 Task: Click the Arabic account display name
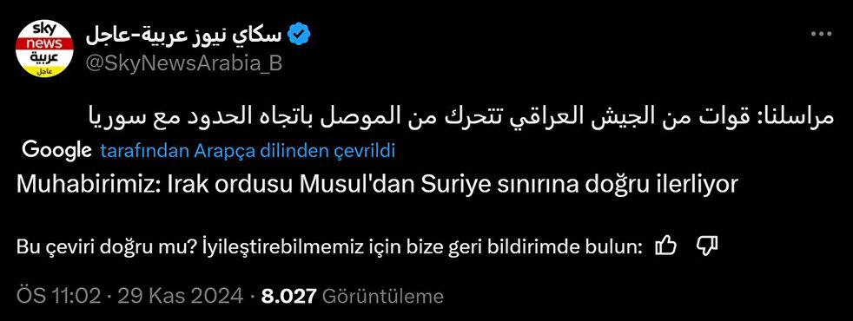183,35
